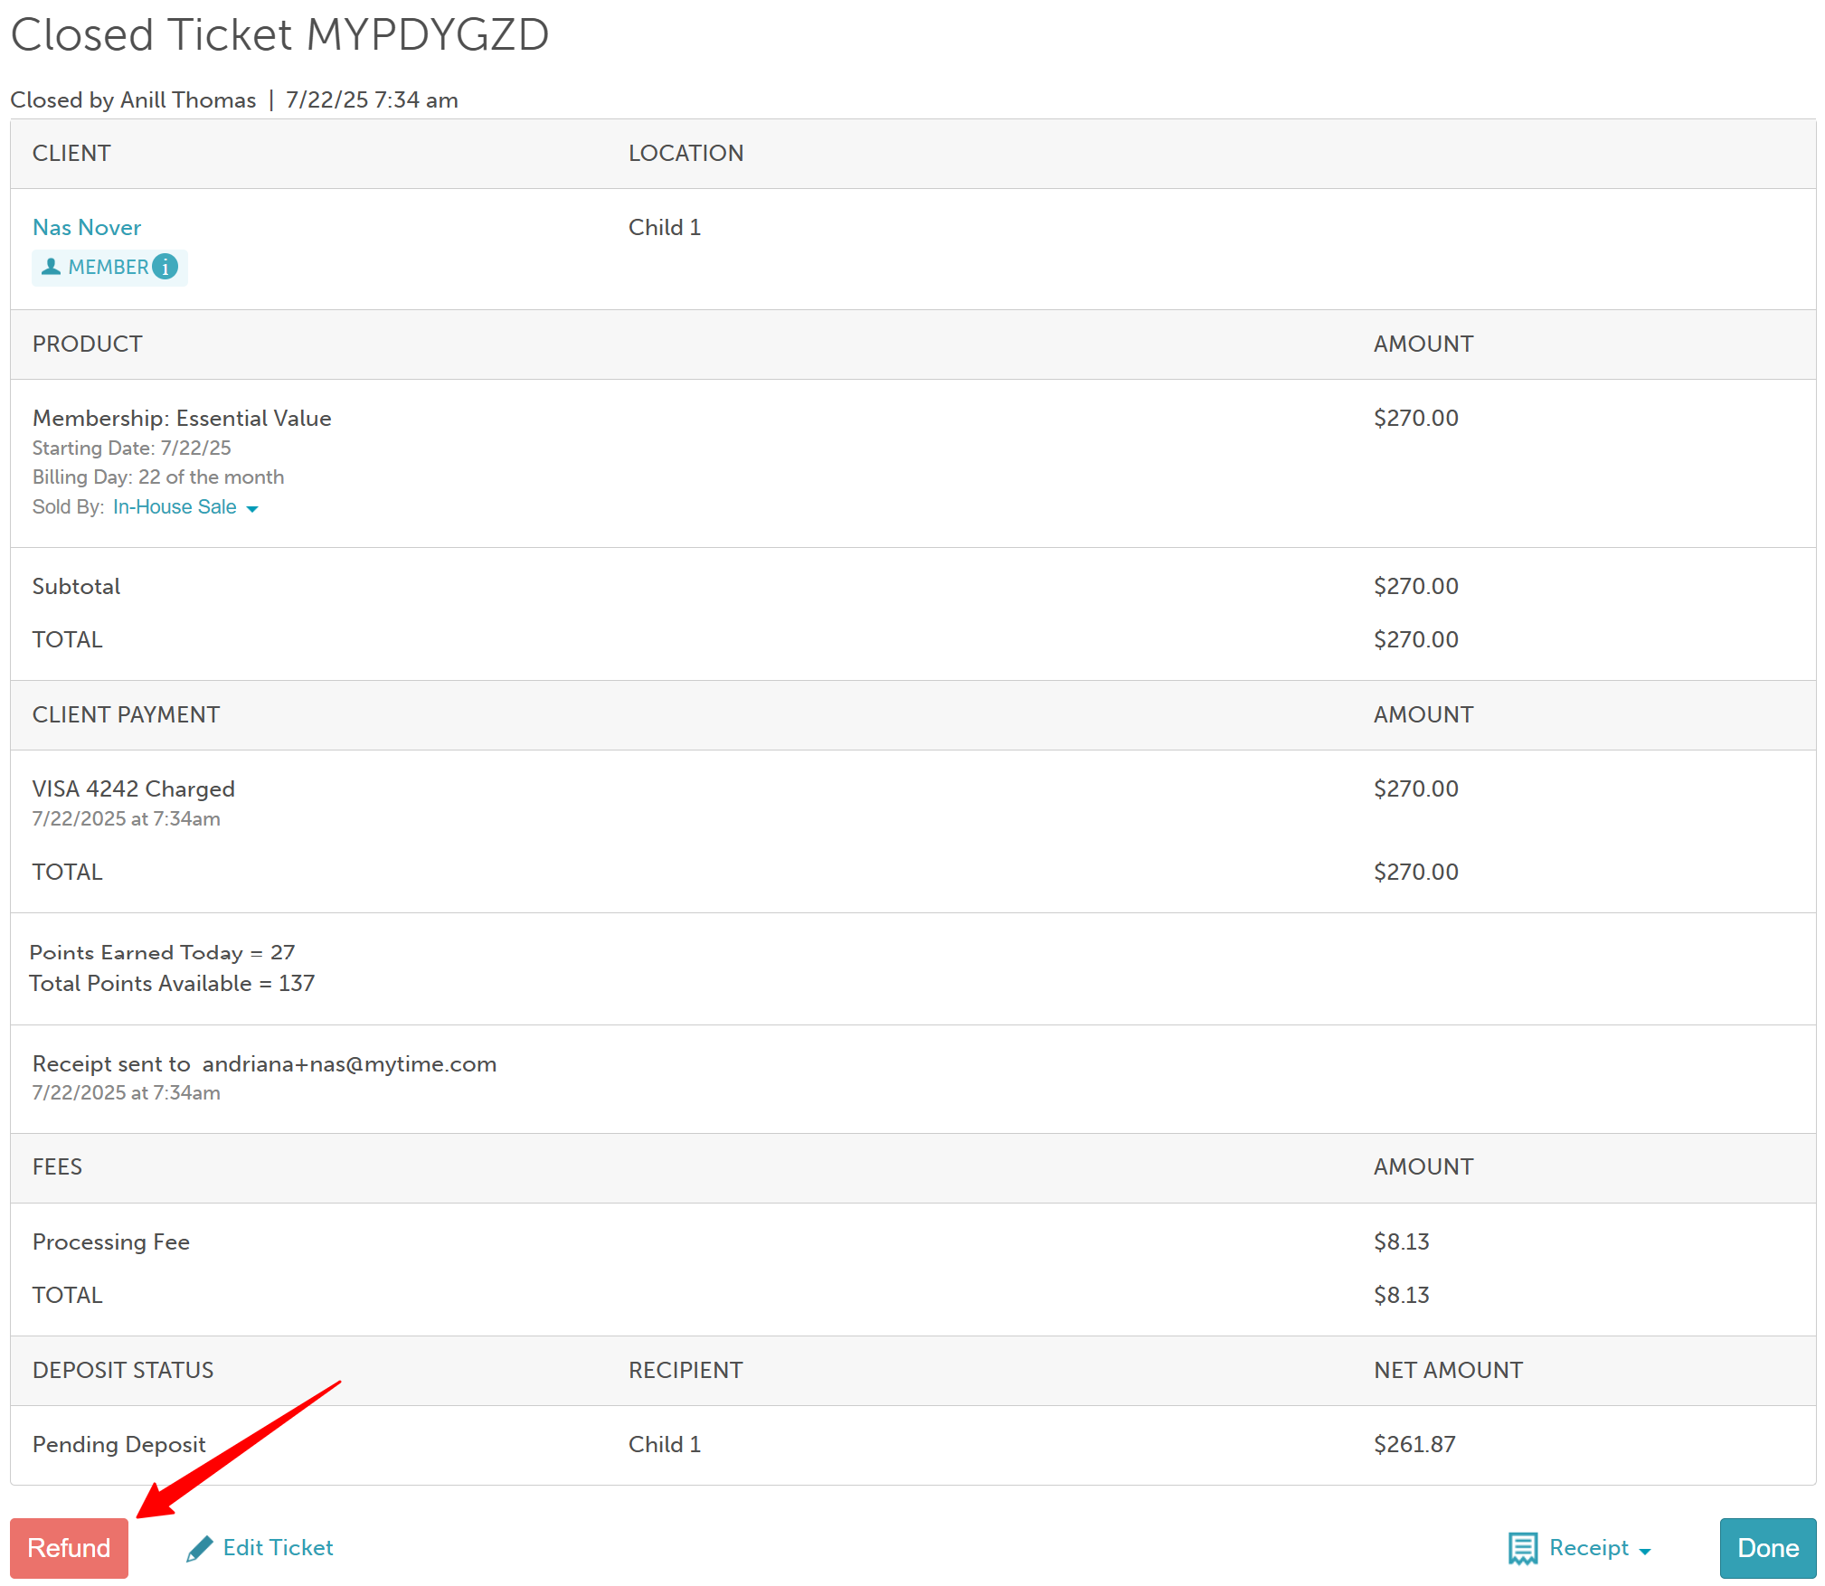The height and width of the screenshot is (1586, 1825).
Task: Click the VISA 4242 Charged payment entry
Action: (x=134, y=789)
